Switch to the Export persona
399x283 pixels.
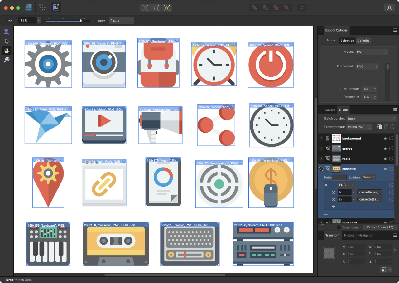pos(56,7)
